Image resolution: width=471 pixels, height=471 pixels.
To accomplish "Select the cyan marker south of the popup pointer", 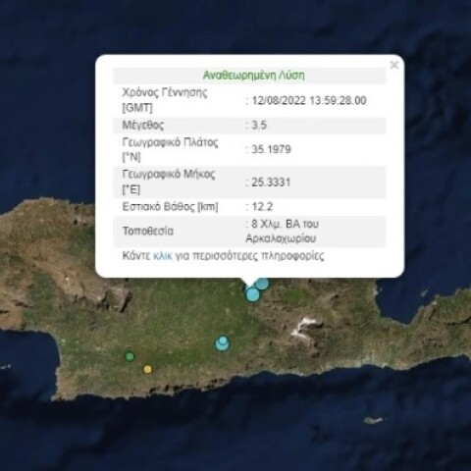I will [253, 294].
